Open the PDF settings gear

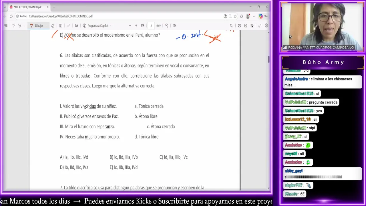tap(266, 26)
